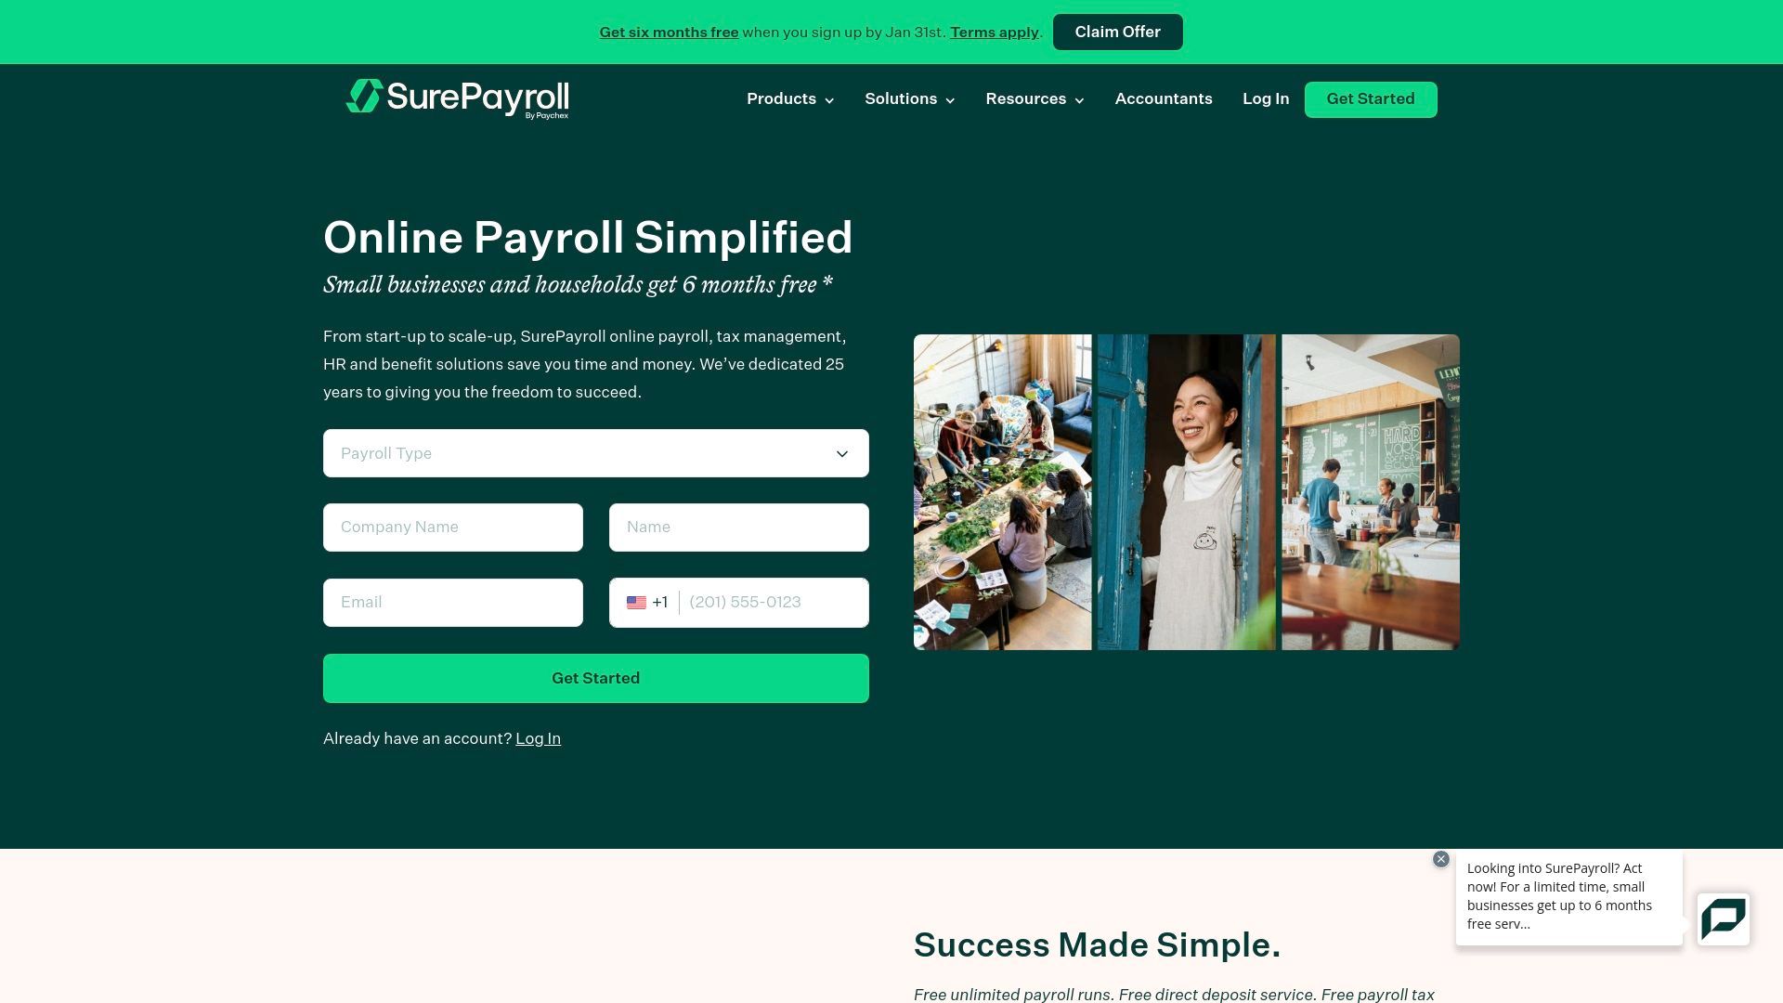
Task: Click the Terms apply link
Action: coord(995,32)
